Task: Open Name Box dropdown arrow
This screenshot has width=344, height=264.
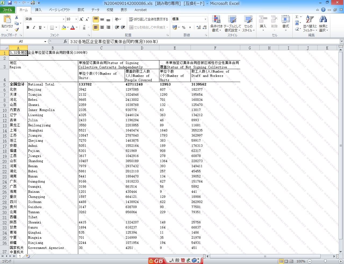Action: (x=45, y=41)
